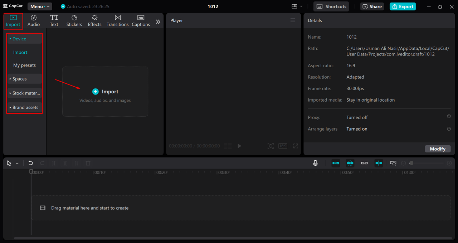Click the Export button
Screen dimensions: 458x243
[403, 6]
